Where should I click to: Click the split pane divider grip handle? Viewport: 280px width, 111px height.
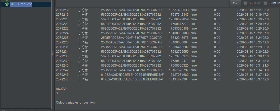click(53, 52)
